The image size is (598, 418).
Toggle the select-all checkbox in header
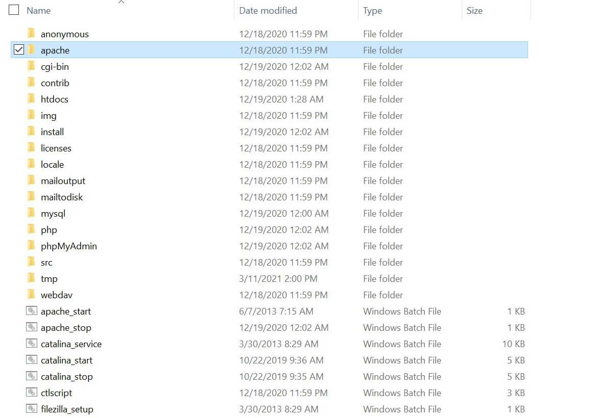click(x=14, y=10)
